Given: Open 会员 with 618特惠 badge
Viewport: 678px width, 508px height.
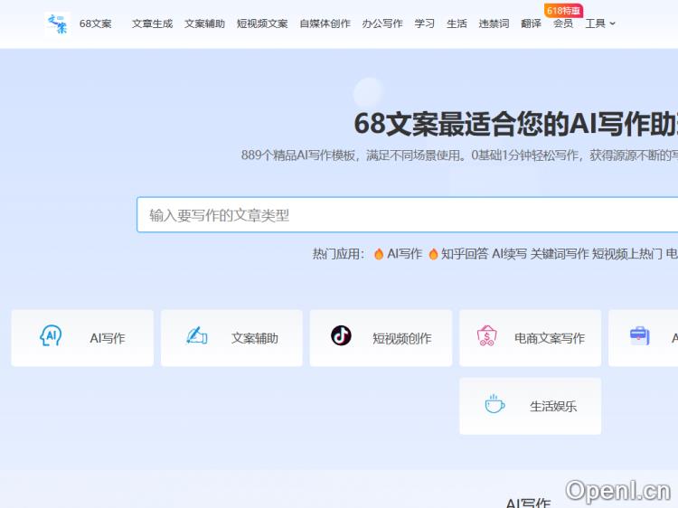Looking at the screenshot, I should [562, 24].
